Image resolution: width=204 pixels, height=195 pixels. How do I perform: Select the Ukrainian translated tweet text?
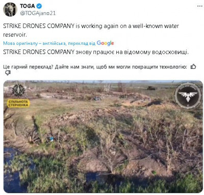(x=96, y=52)
